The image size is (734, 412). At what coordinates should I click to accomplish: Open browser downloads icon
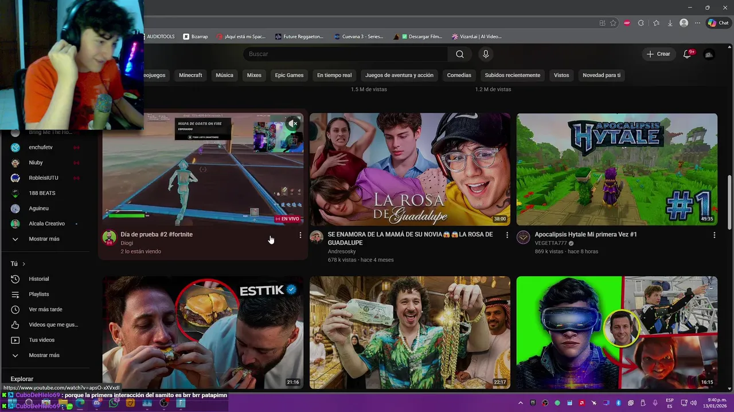670,23
